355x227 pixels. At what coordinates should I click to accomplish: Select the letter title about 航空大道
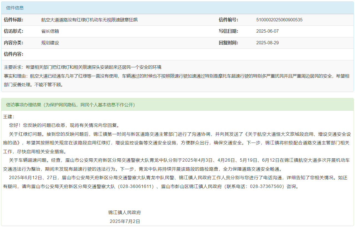pos(89,20)
